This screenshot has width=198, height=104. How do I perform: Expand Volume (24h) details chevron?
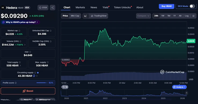[x=25, y=45]
